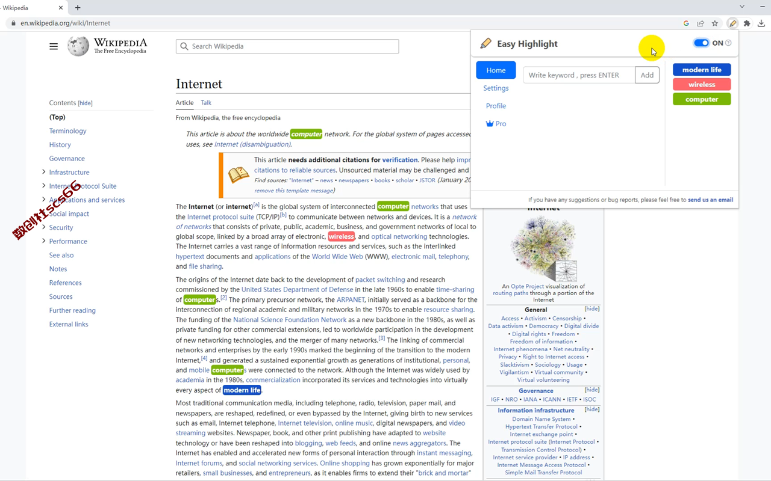Click the red wireless keyword tag
771x481 pixels.
702,85
